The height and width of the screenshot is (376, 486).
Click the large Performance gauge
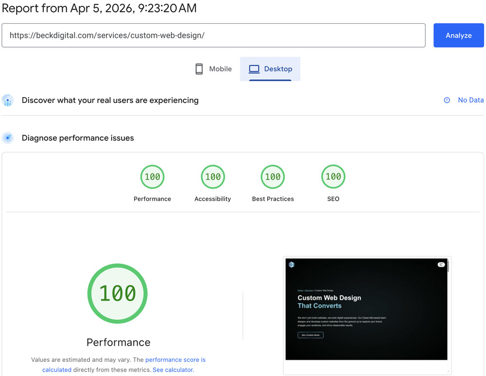click(x=117, y=293)
